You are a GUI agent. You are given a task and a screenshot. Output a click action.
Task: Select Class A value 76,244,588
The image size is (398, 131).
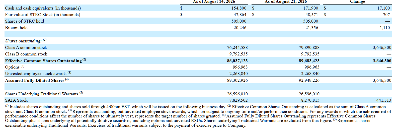tap(237, 47)
